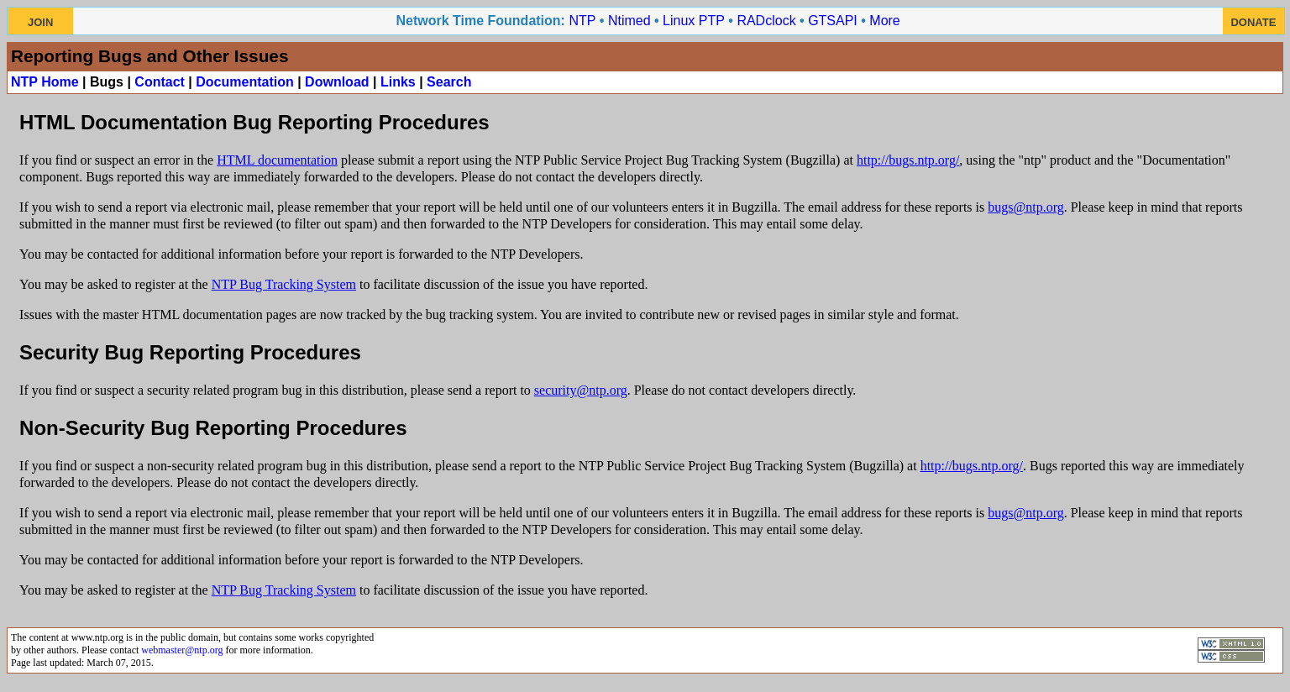Image resolution: width=1290 pixels, height=692 pixels.
Task: Click the Non-Security Bug Reporting Procedures heading
Action: click(212, 428)
